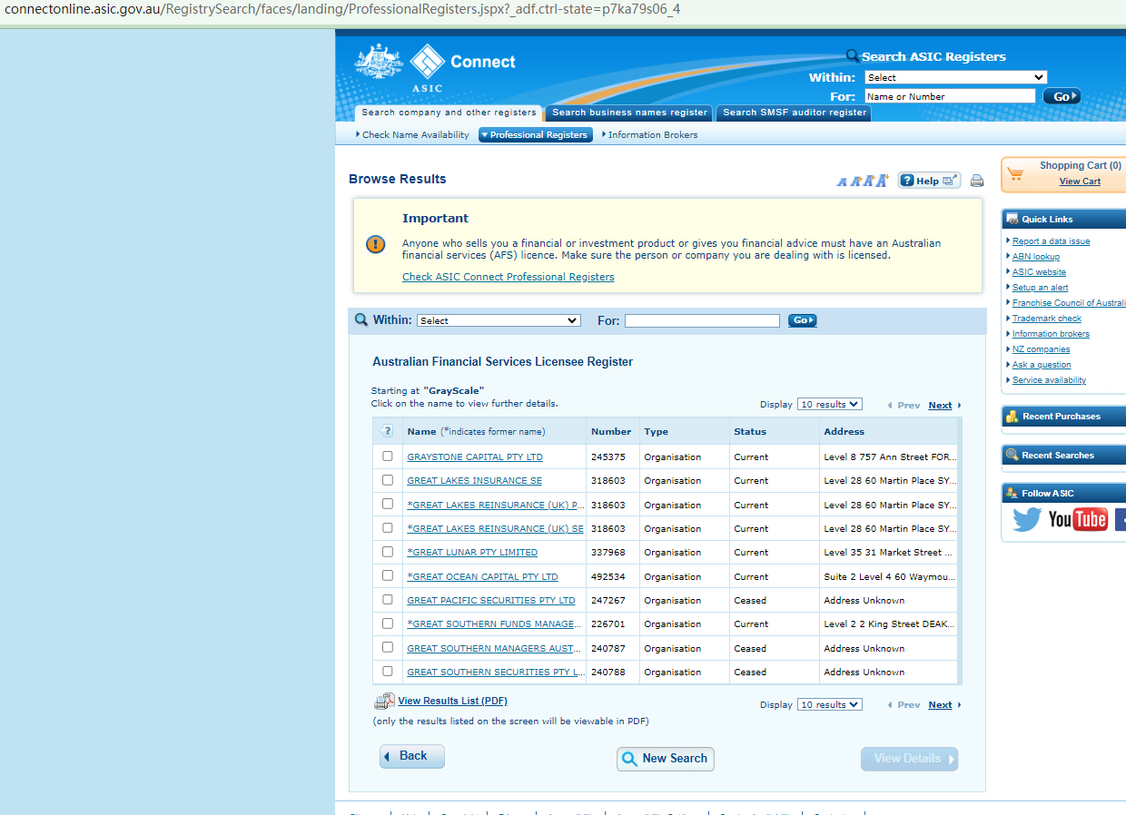Image resolution: width=1126 pixels, height=815 pixels.
Task: Check the GREAT OCEAN CAPITAL PTY LTD row
Action: click(388, 574)
